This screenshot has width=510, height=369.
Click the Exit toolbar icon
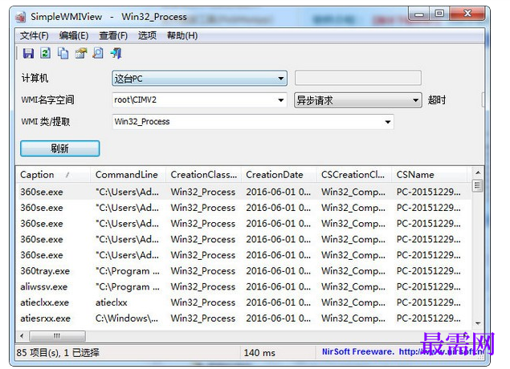(116, 53)
